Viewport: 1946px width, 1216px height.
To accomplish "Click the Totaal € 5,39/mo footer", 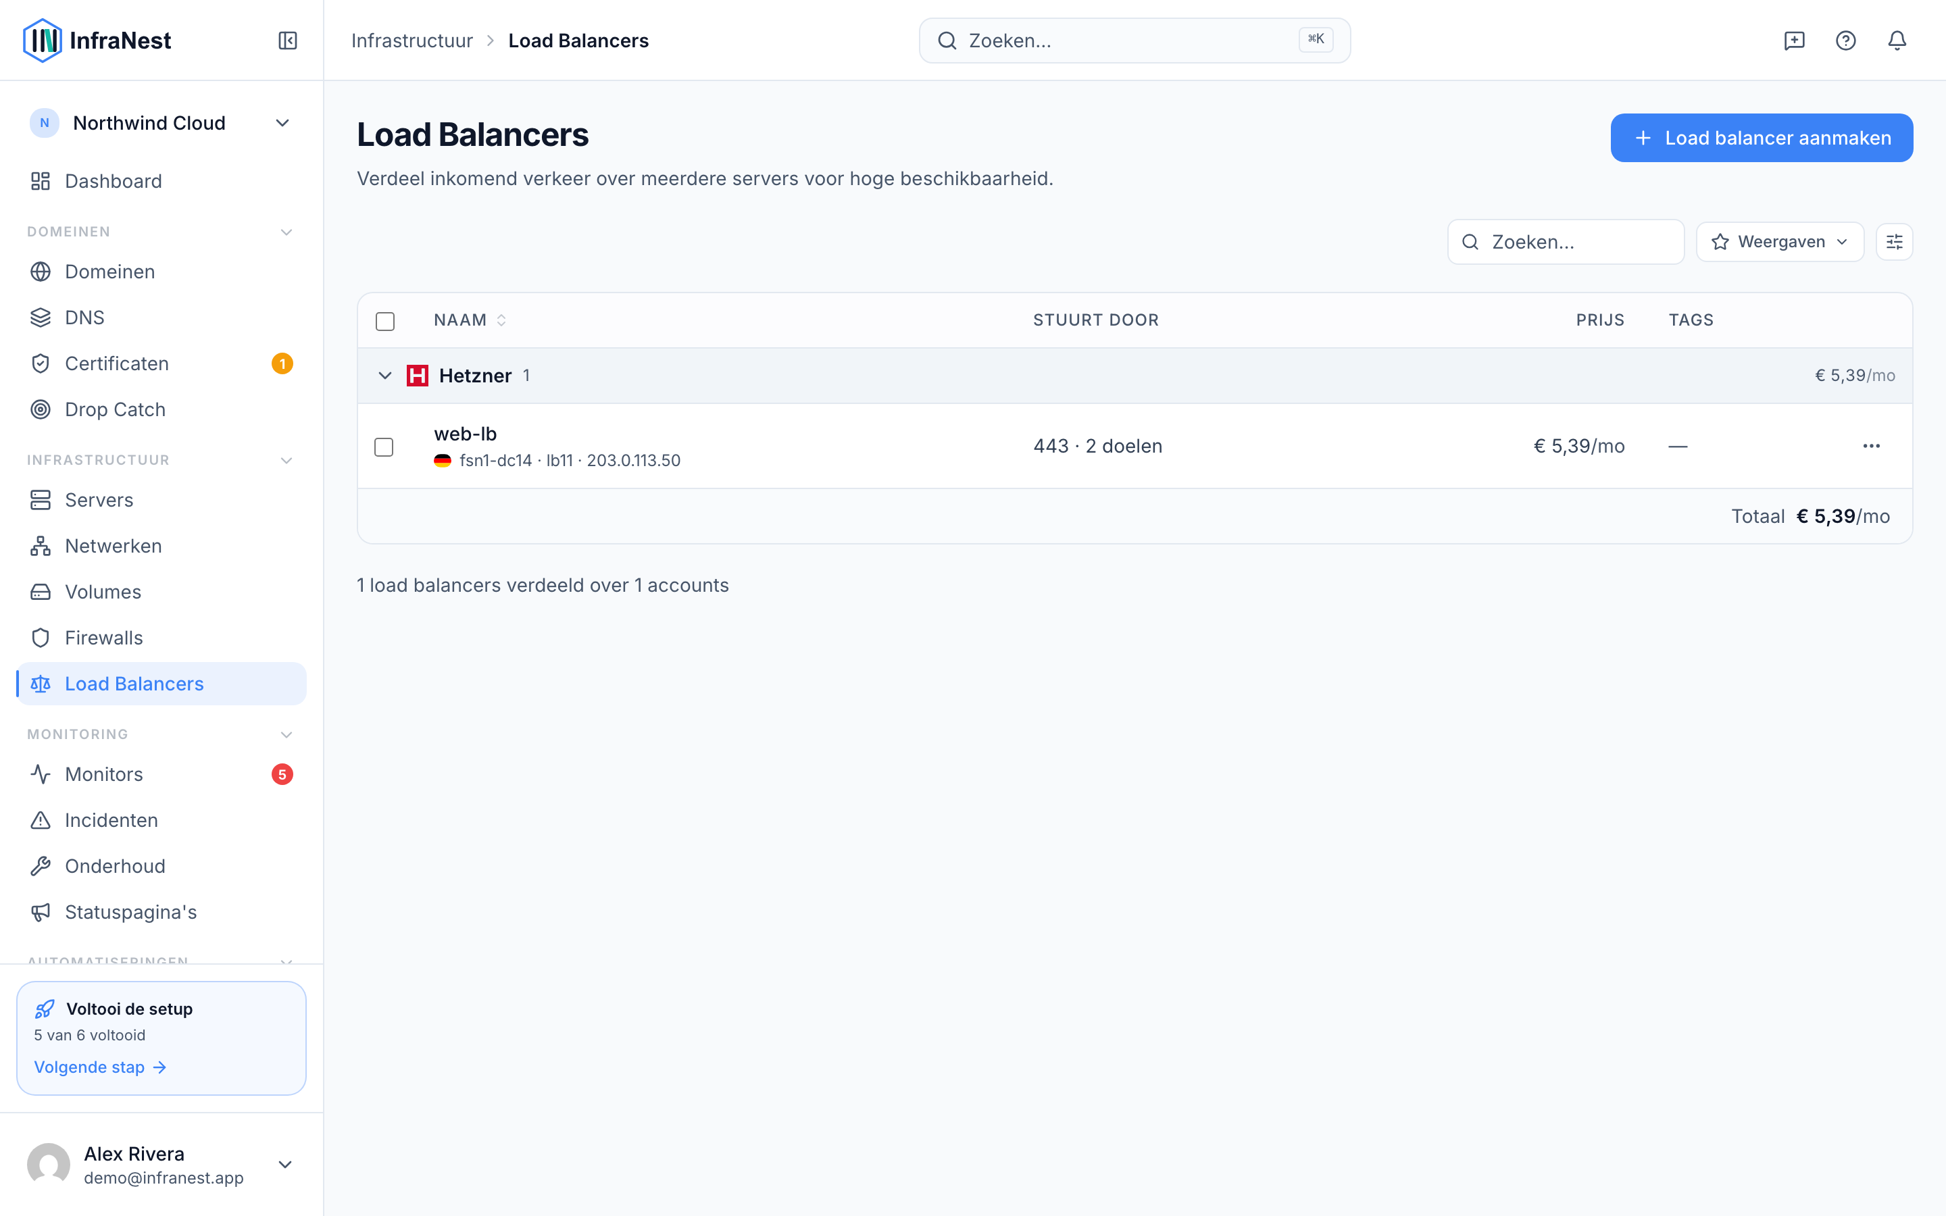I will pyautogui.click(x=1810, y=516).
